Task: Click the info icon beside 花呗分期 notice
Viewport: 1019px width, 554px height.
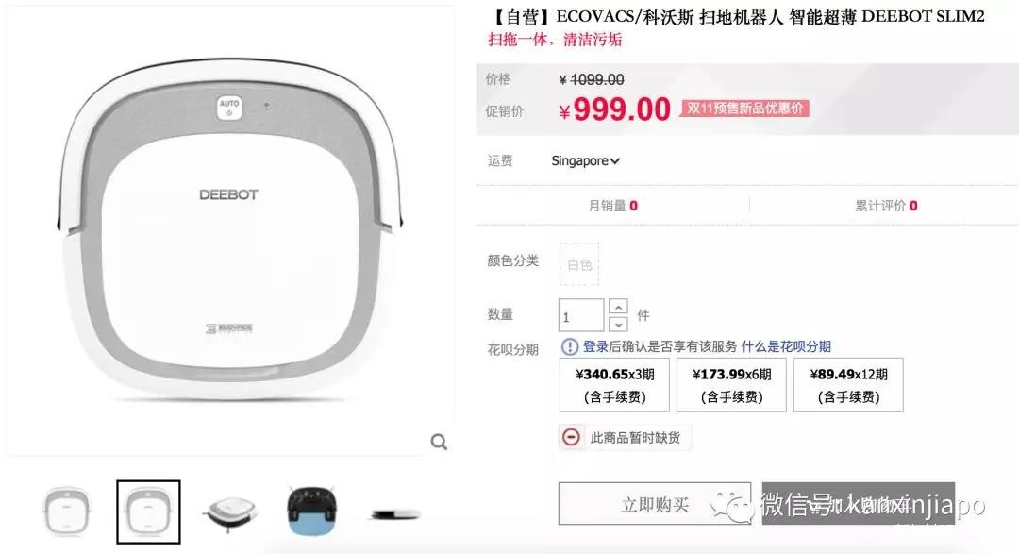Action: 569,346
